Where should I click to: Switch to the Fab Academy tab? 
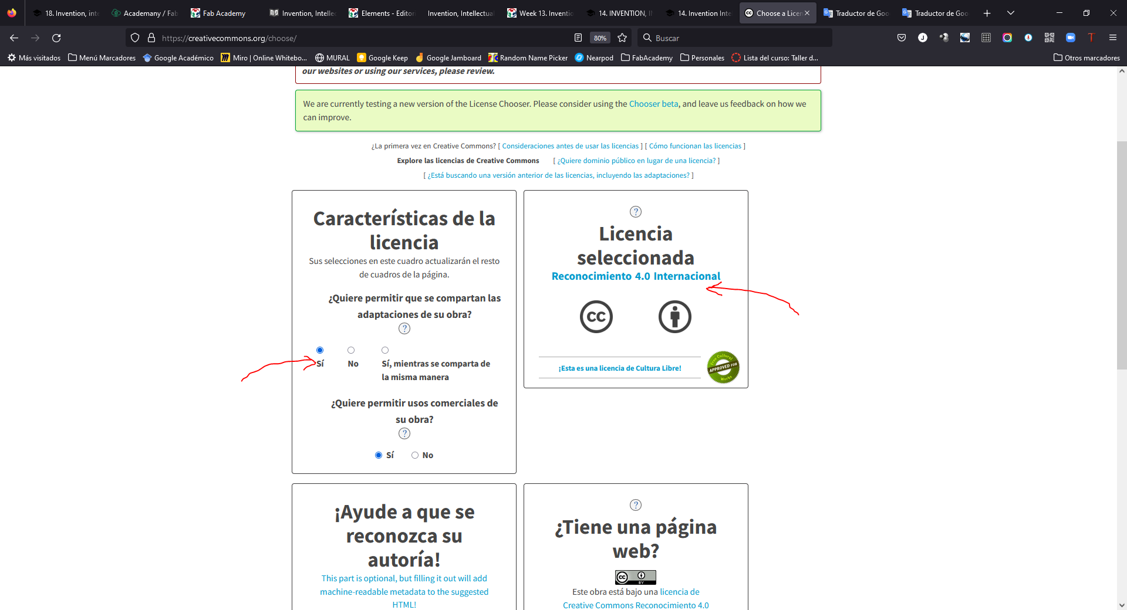click(224, 13)
